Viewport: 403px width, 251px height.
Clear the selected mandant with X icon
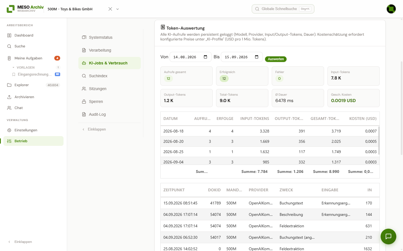(110, 9)
